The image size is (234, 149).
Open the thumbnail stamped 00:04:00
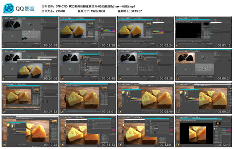point(30,65)
